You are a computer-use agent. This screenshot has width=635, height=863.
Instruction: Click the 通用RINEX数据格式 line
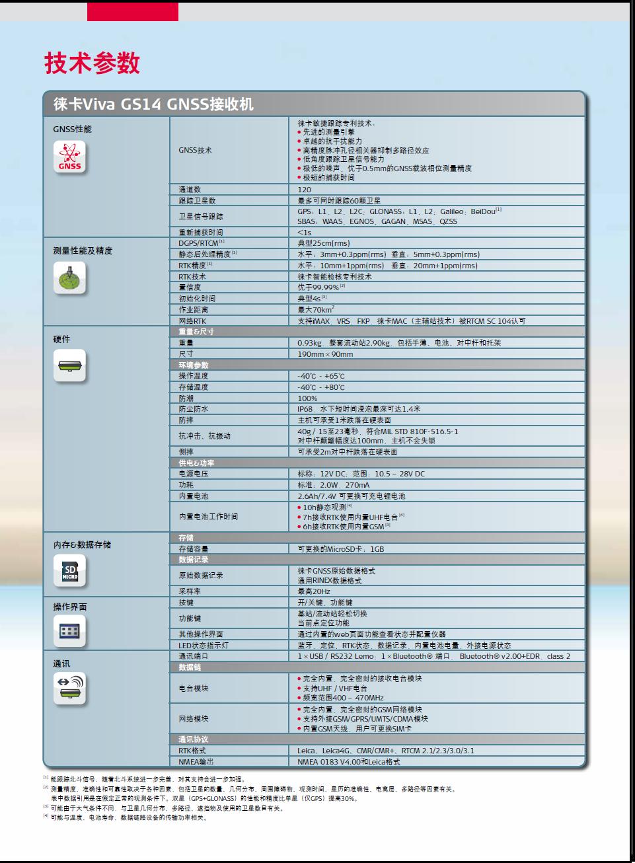tap(330, 581)
